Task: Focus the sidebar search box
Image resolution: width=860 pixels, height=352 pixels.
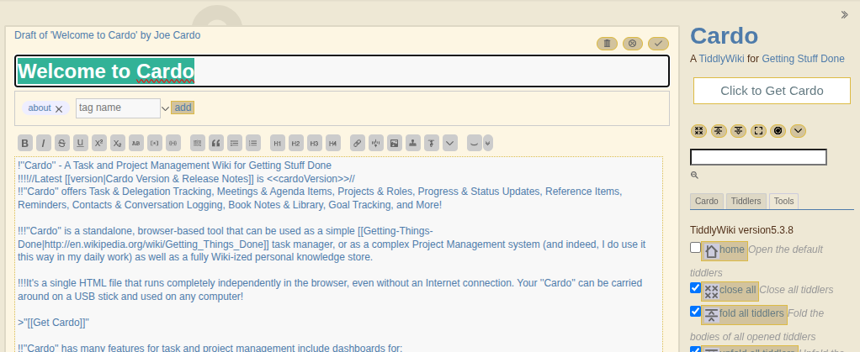Action: click(758, 157)
